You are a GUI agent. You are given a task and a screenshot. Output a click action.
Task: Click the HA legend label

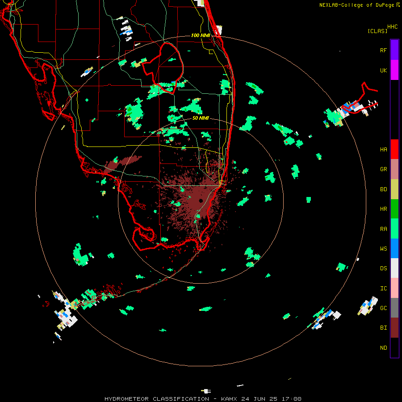click(383, 150)
